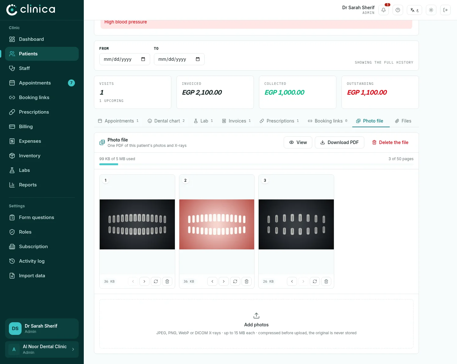The image size is (457, 364).
Task: Click the Add photos upload icon
Action: (x=256, y=316)
